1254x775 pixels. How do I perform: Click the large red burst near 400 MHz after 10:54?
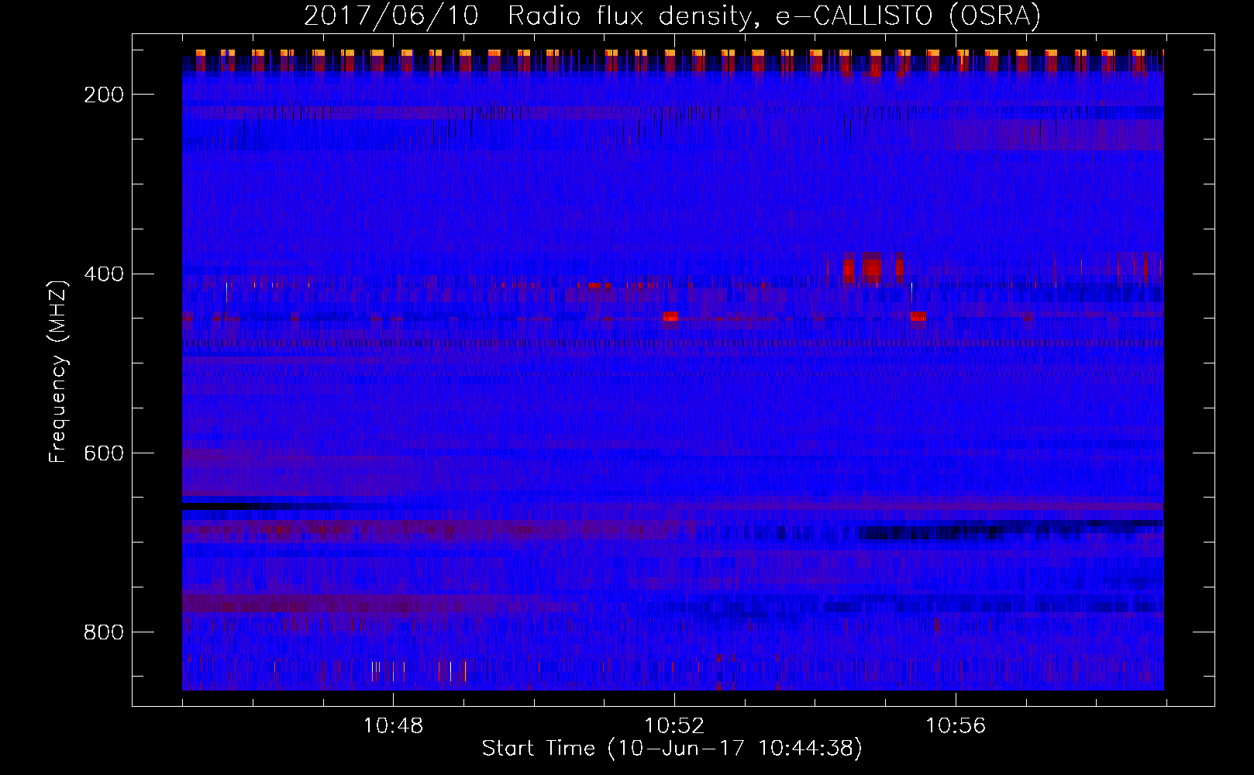pyautogui.click(x=873, y=268)
